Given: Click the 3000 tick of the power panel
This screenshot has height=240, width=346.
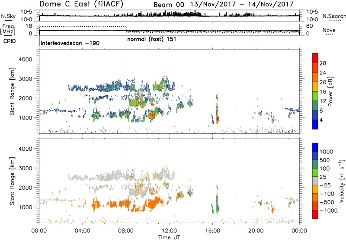Looking at the screenshot, I should pos(25,79).
